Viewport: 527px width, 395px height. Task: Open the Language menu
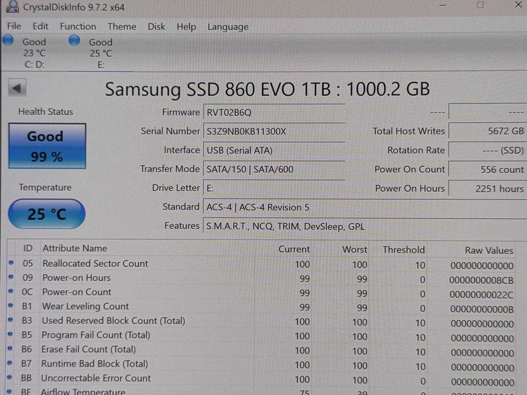(228, 27)
